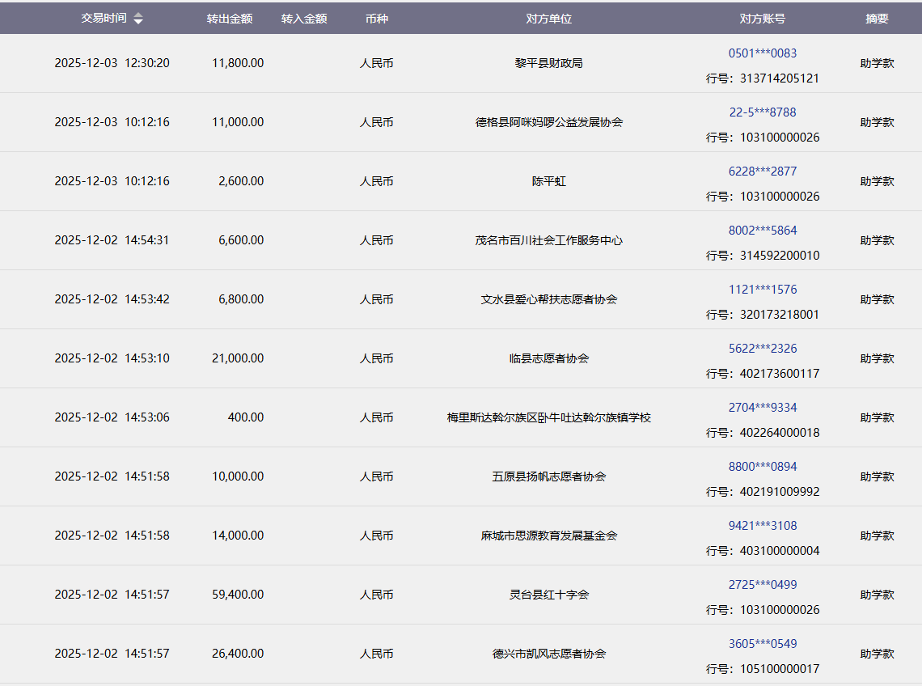Click the 转出金额 column header
This screenshot has width=922, height=686.
point(229,19)
